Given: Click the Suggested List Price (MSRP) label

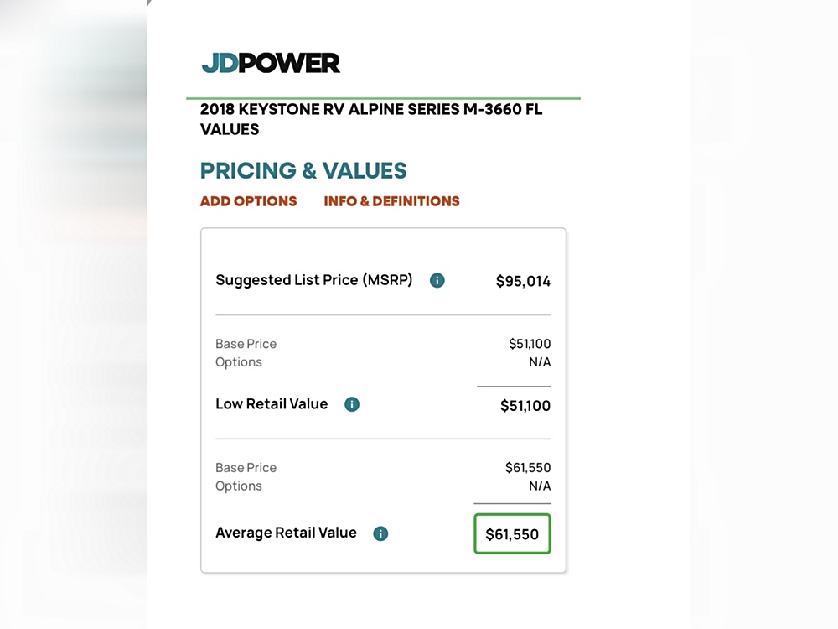Looking at the screenshot, I should pyautogui.click(x=313, y=280).
